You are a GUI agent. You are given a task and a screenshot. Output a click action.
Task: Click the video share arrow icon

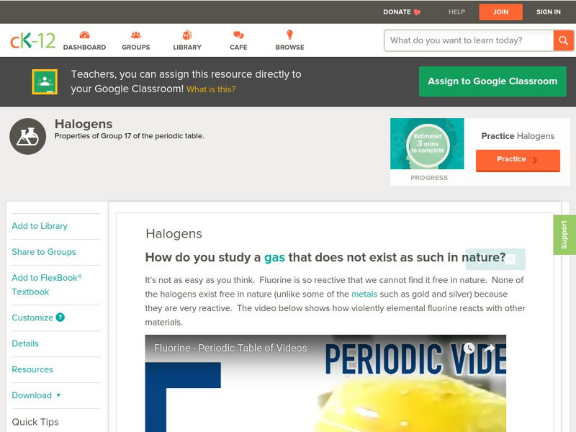pyautogui.click(x=490, y=348)
